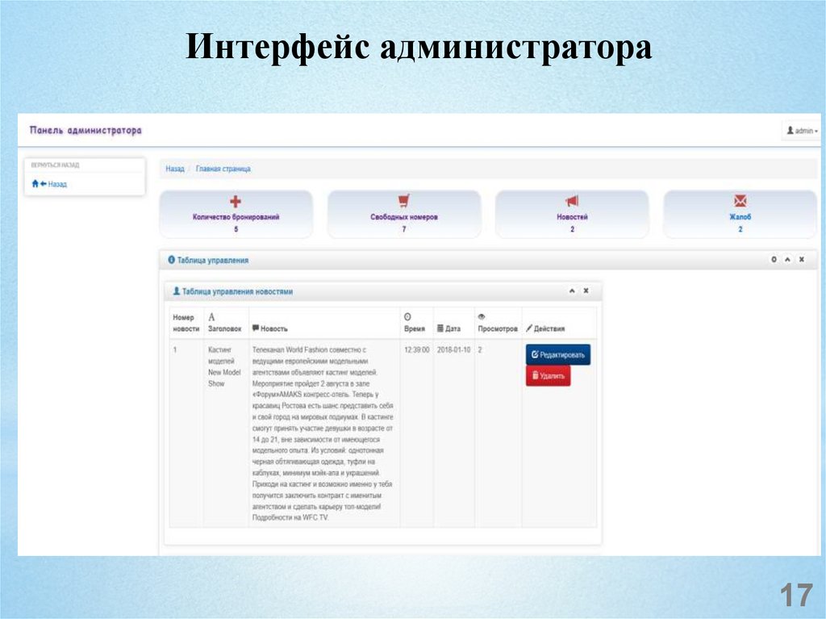This screenshot has width=826, height=619.
Task: Click the eye icon above Просмотров
Action: (482, 317)
